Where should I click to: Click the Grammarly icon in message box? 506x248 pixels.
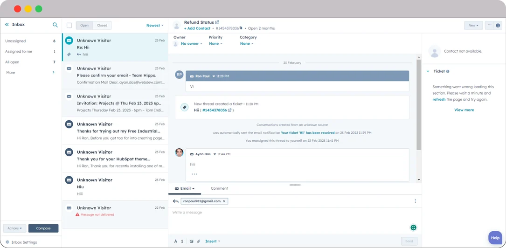click(x=413, y=227)
